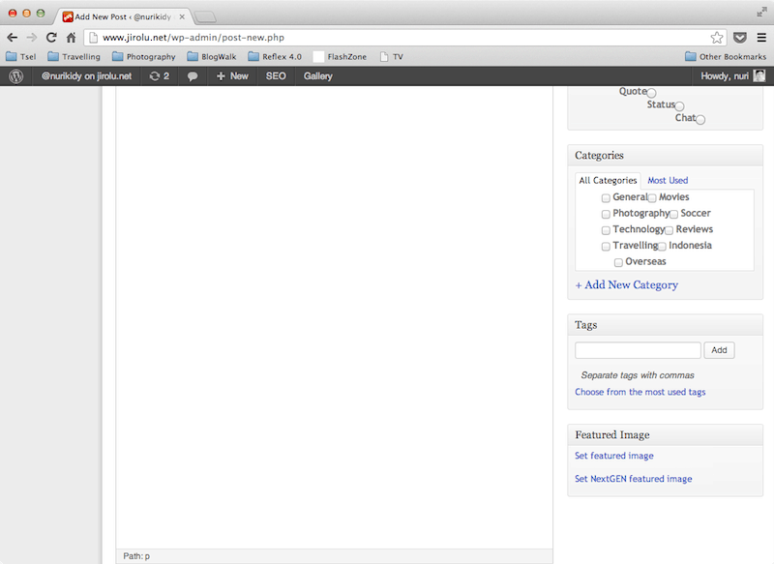Check the General category checkbox

point(606,198)
